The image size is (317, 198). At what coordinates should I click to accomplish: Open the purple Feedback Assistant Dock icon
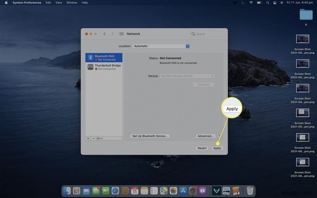click(x=202, y=191)
